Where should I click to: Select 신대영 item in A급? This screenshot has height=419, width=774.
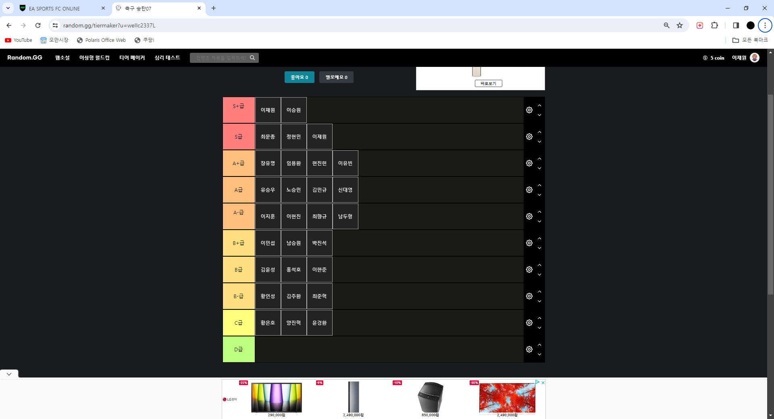[345, 190]
